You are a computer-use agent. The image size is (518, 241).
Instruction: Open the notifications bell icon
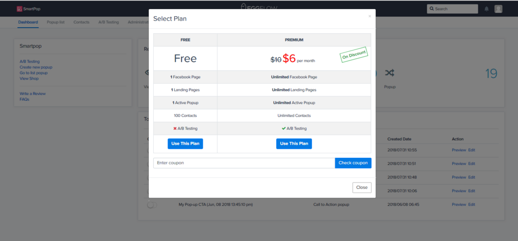point(486,9)
